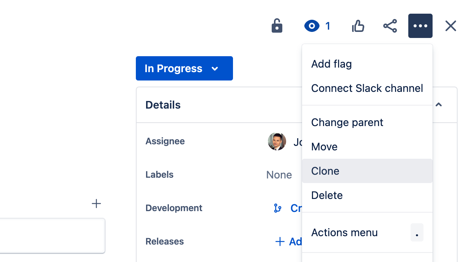Select Add flag from the menu
Viewport: 469px width, 262px height.
pos(331,64)
